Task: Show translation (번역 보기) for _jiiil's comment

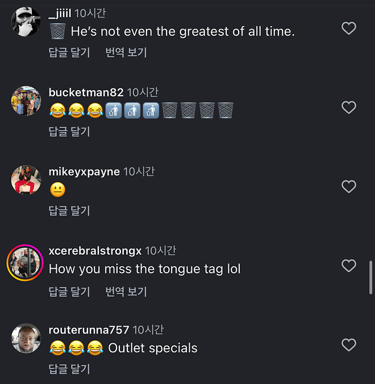Action: click(x=126, y=52)
